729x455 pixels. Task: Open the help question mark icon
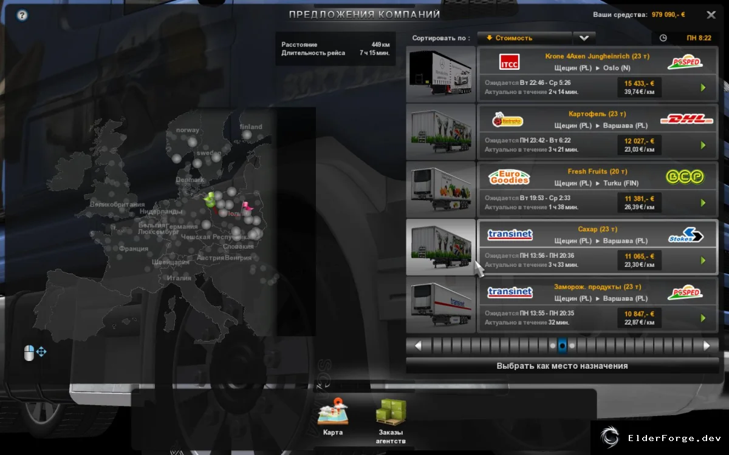coord(22,15)
